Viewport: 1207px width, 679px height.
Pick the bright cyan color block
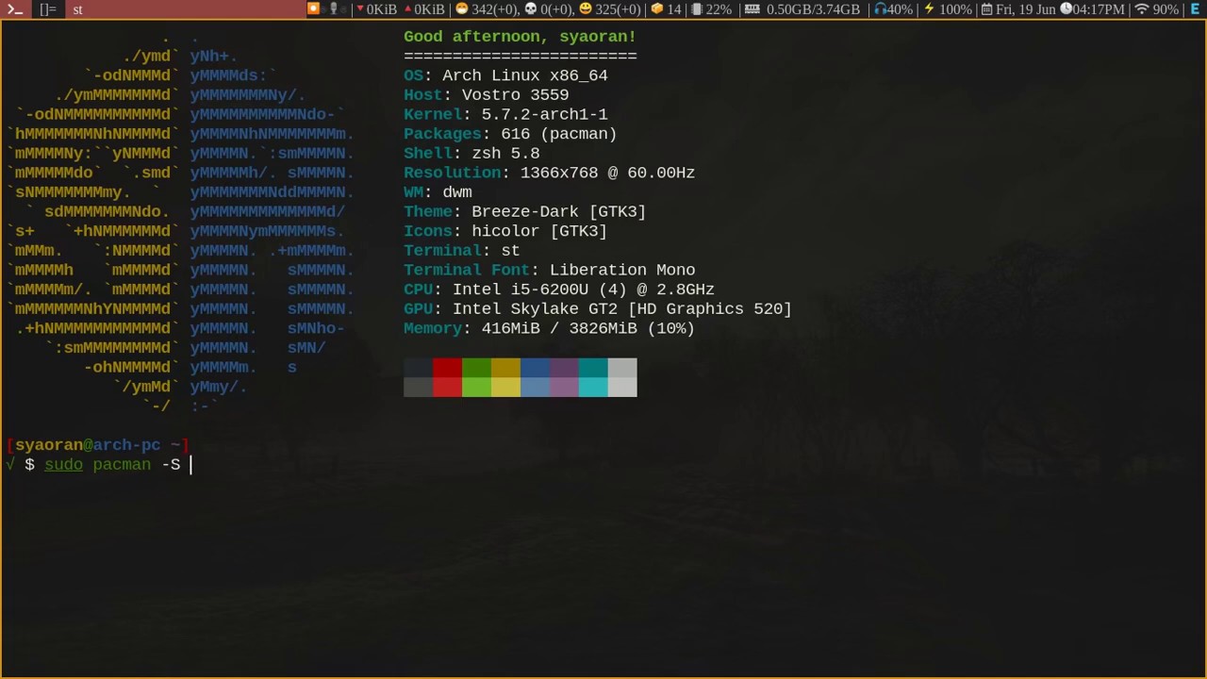tap(593, 388)
